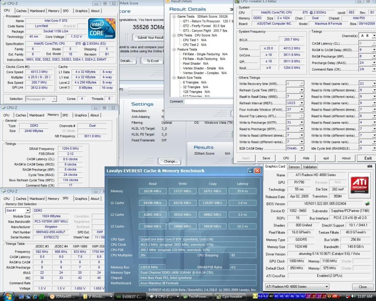Collapse the Game Tests tree node

click(174, 17)
